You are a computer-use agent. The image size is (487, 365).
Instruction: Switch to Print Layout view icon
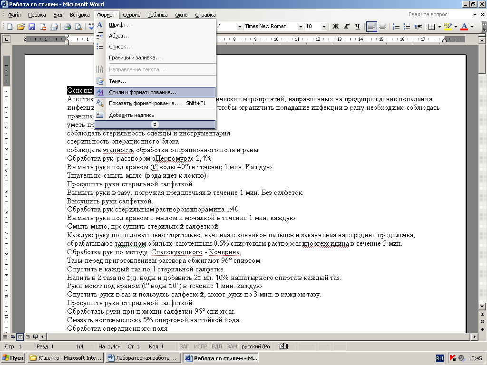pos(20,337)
